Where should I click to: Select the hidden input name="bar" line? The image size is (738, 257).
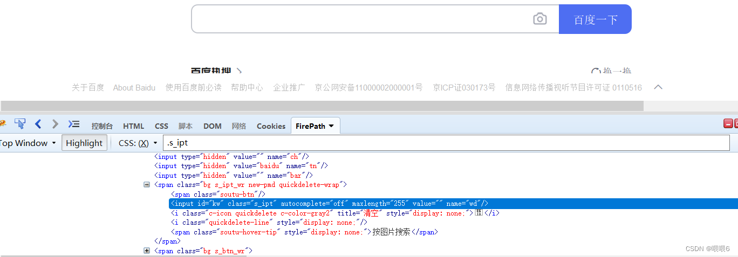pyautogui.click(x=234, y=175)
